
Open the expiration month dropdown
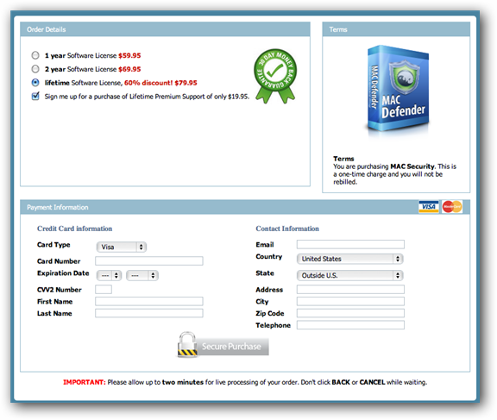pos(109,276)
